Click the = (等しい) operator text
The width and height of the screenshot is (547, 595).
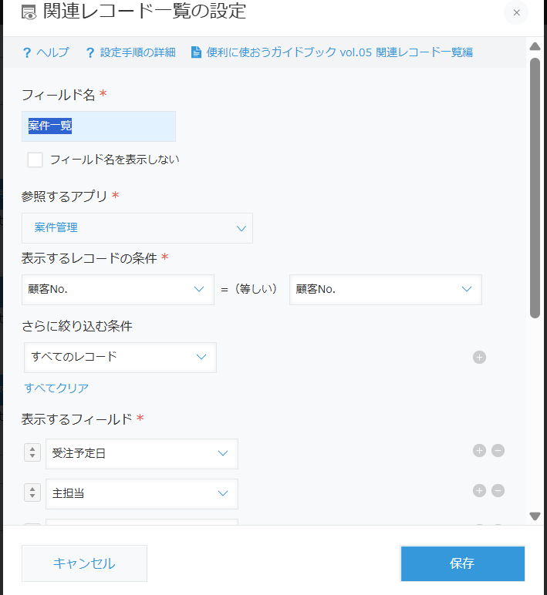(249, 289)
